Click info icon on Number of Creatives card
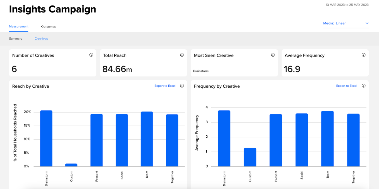Image resolution: width=379 pixels, height=189 pixels. coord(91,55)
